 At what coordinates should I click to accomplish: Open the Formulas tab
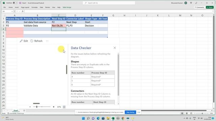[x=34, y=7]
